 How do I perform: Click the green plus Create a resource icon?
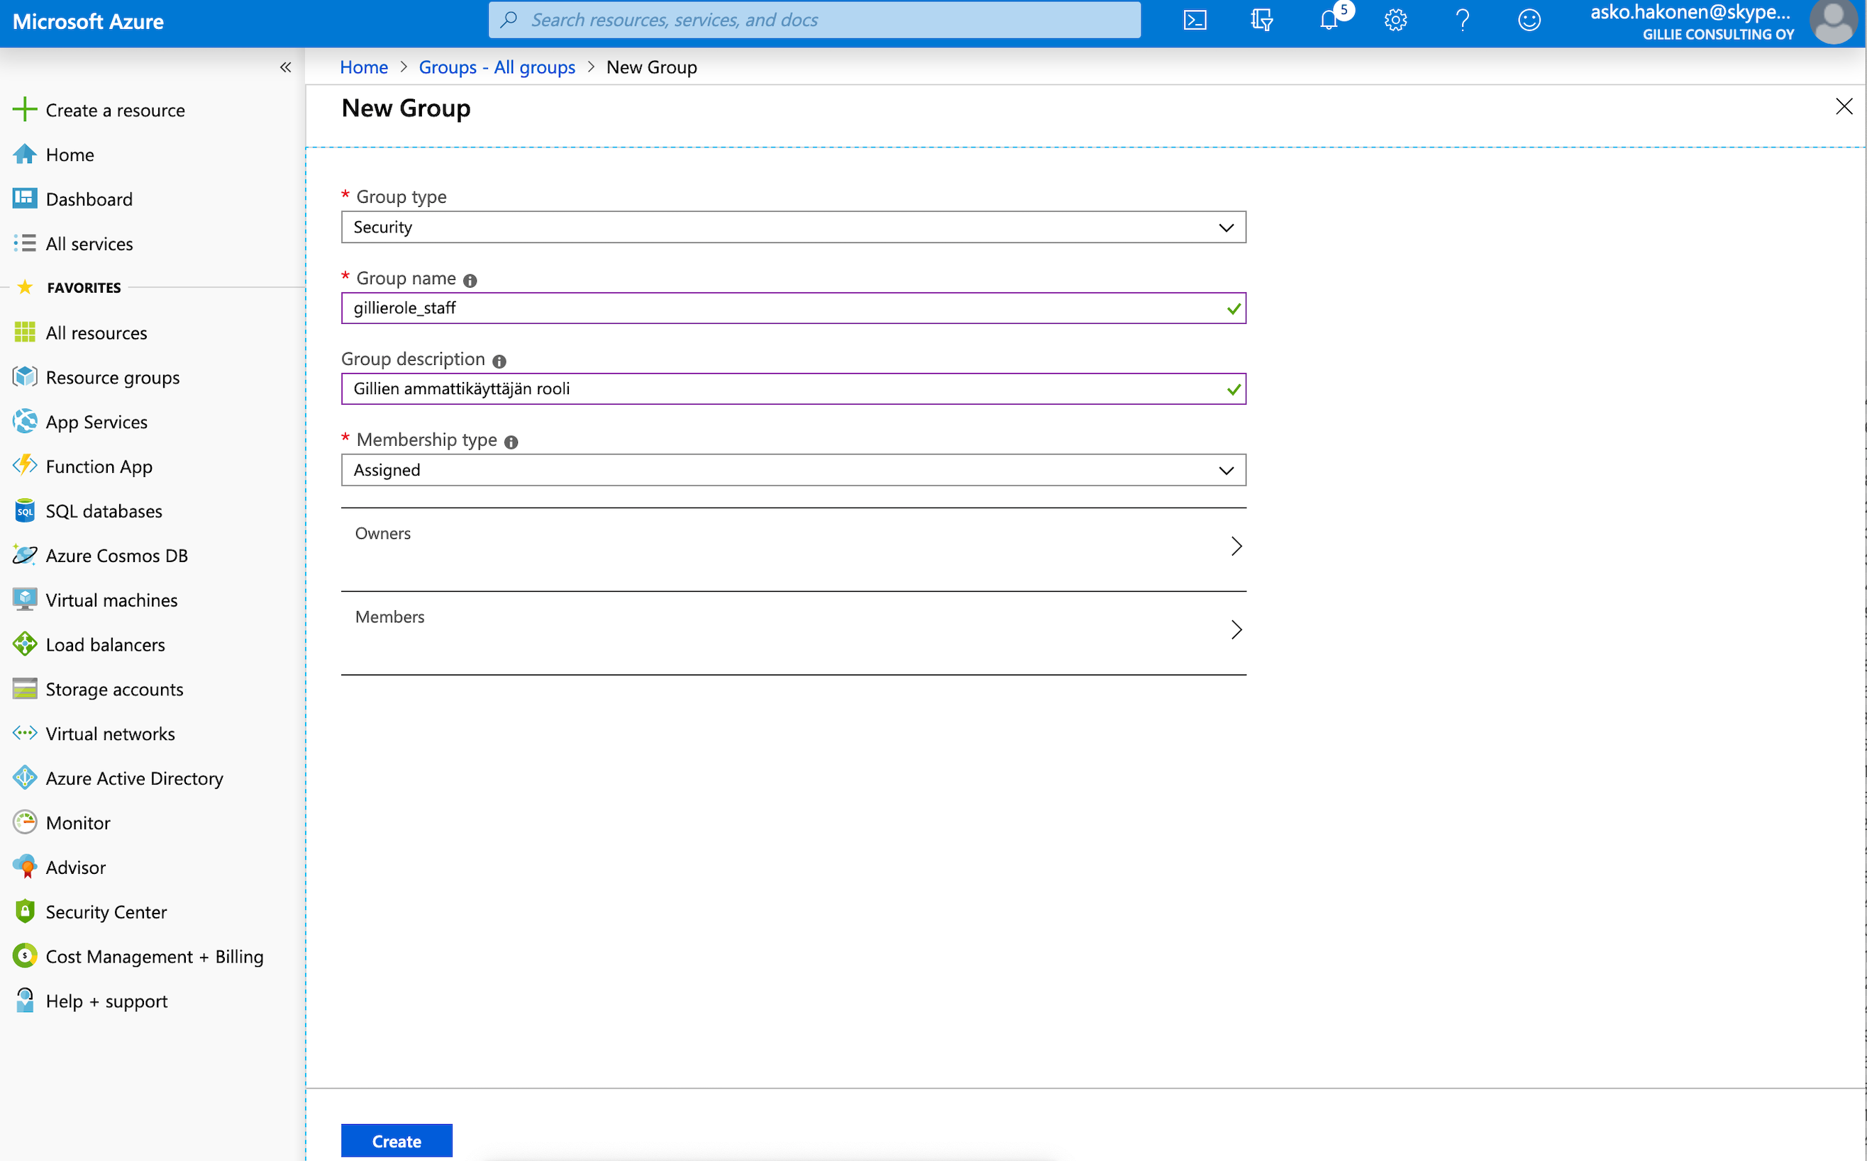point(25,109)
